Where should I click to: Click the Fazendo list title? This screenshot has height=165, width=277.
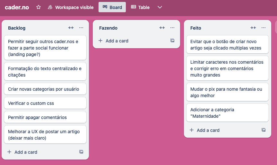coord(108,28)
